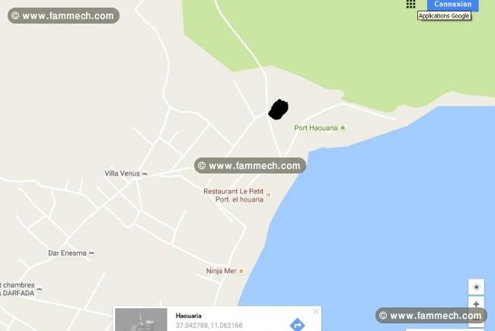Click the orange Ninja Mer marker icon
495x331 pixels.
coord(241,271)
